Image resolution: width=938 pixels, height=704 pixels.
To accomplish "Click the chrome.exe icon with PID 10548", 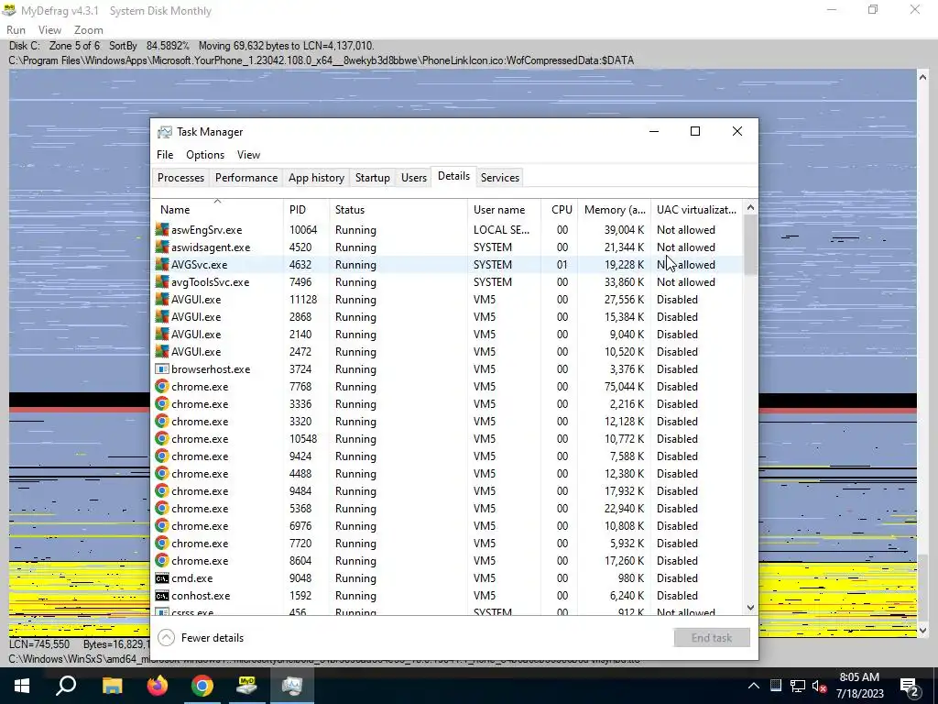I will coord(161,439).
